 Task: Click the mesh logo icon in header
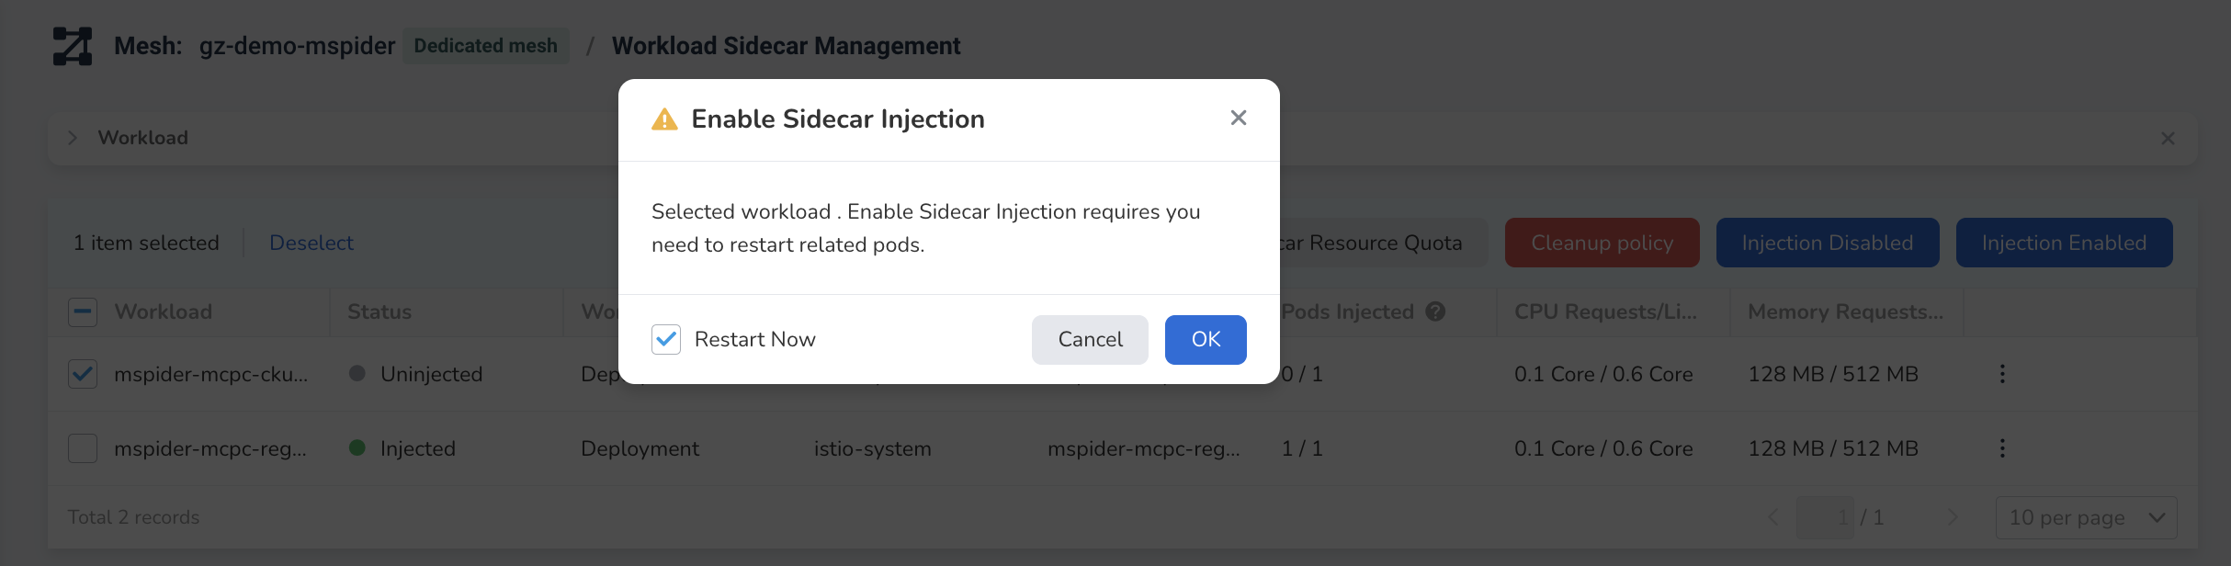(73, 46)
